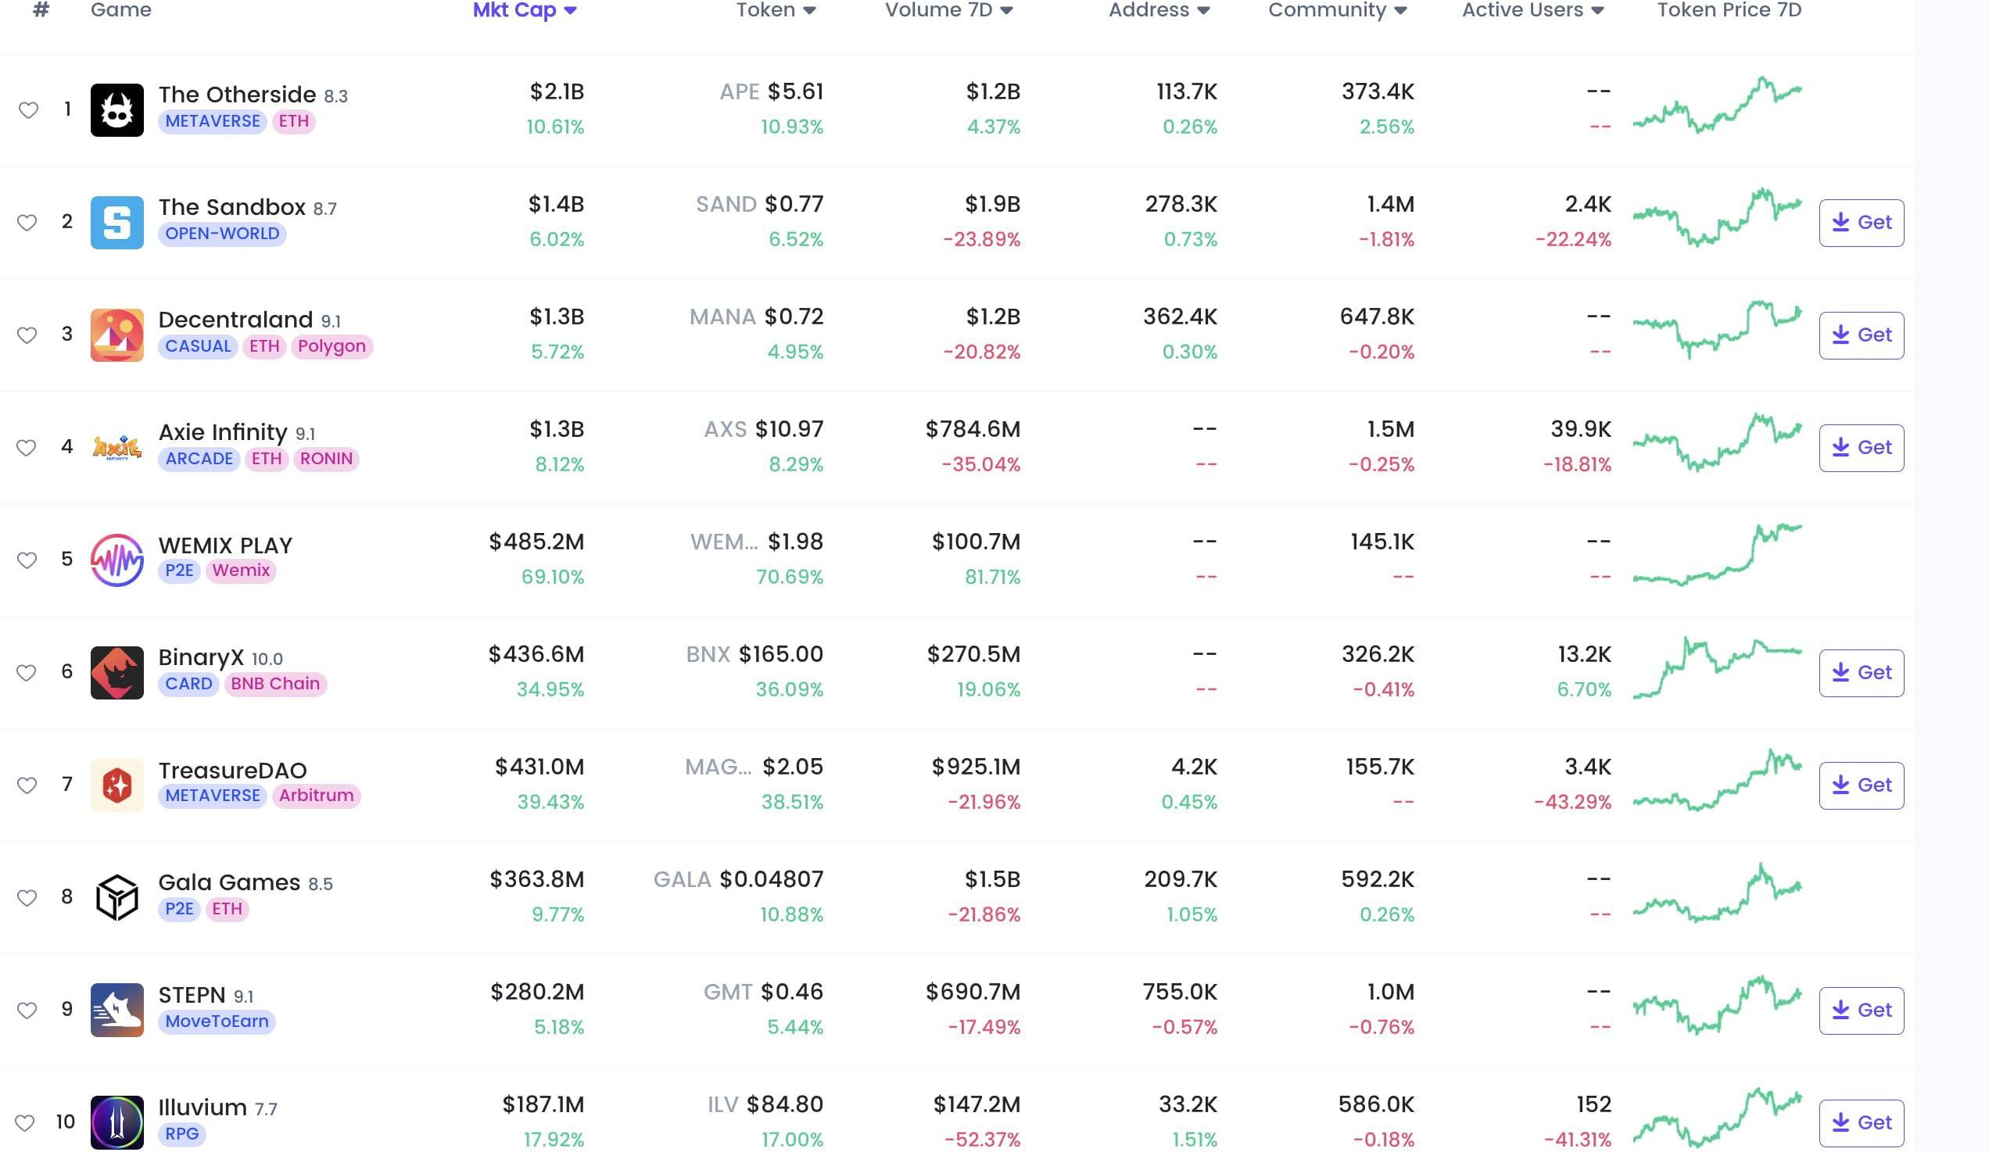
Task: Filter by MoveToEarn tag on STEPN
Action: pos(217,1021)
